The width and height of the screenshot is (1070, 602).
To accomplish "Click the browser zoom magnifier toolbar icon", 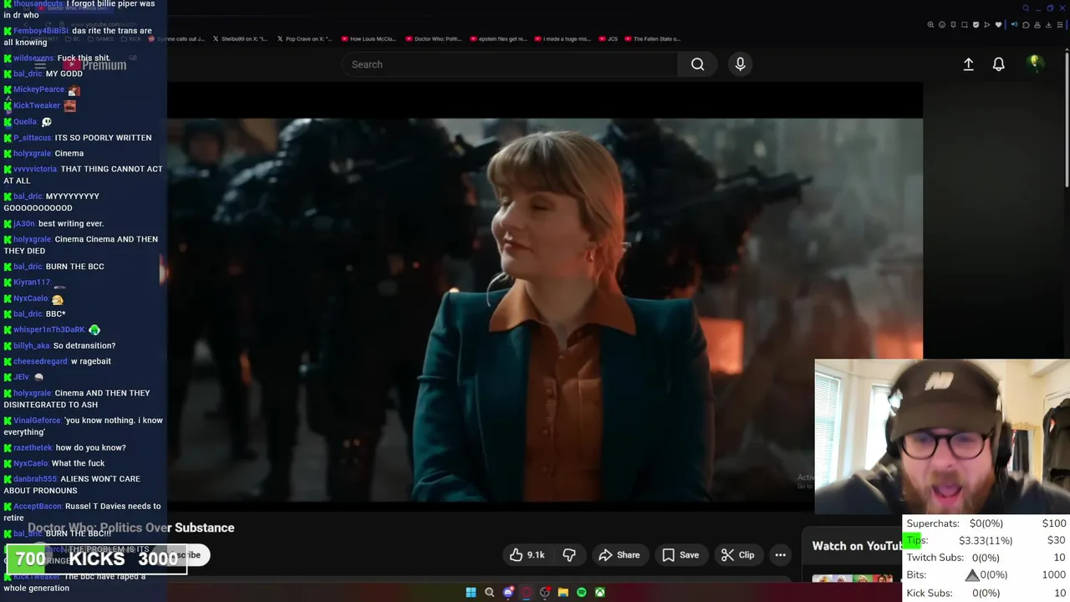I will [930, 25].
